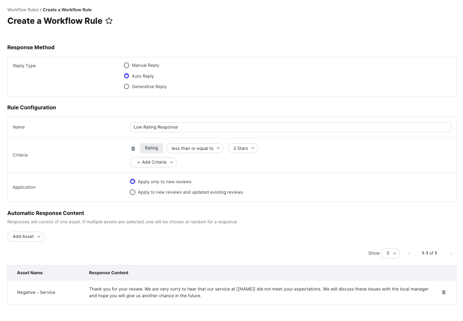Select Apply only to new reviews
The width and height of the screenshot is (463, 321).
(x=133, y=182)
